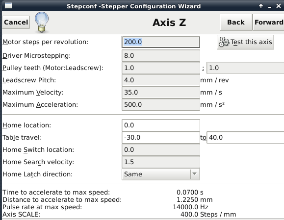Click the Maximum Velocity label
The image size is (284, 220).
pyautogui.click(x=33, y=92)
